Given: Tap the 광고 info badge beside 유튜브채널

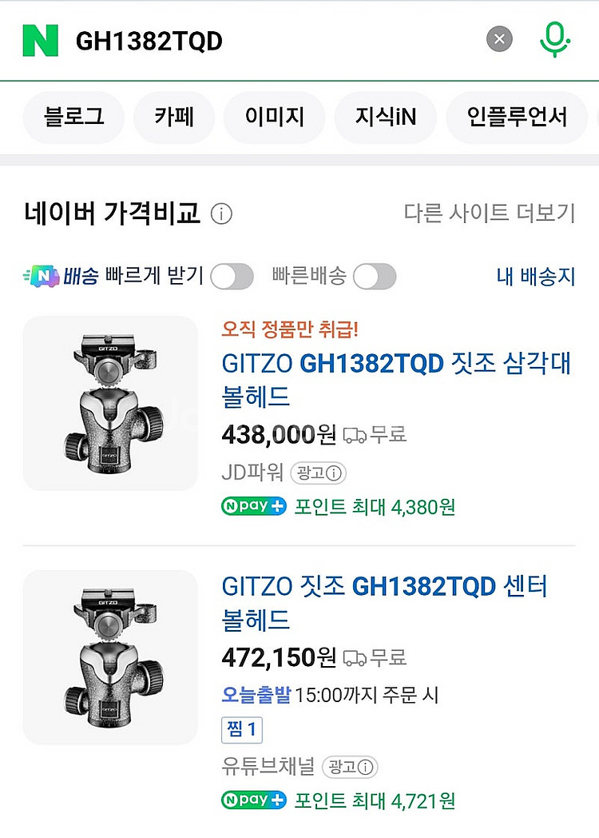Looking at the screenshot, I should (350, 767).
